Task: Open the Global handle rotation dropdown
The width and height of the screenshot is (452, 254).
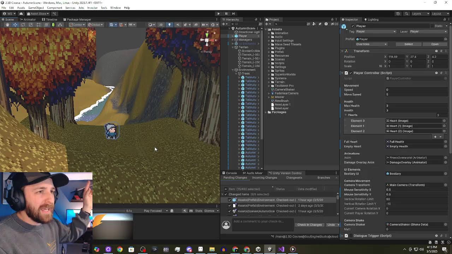Action: click(x=95, y=25)
